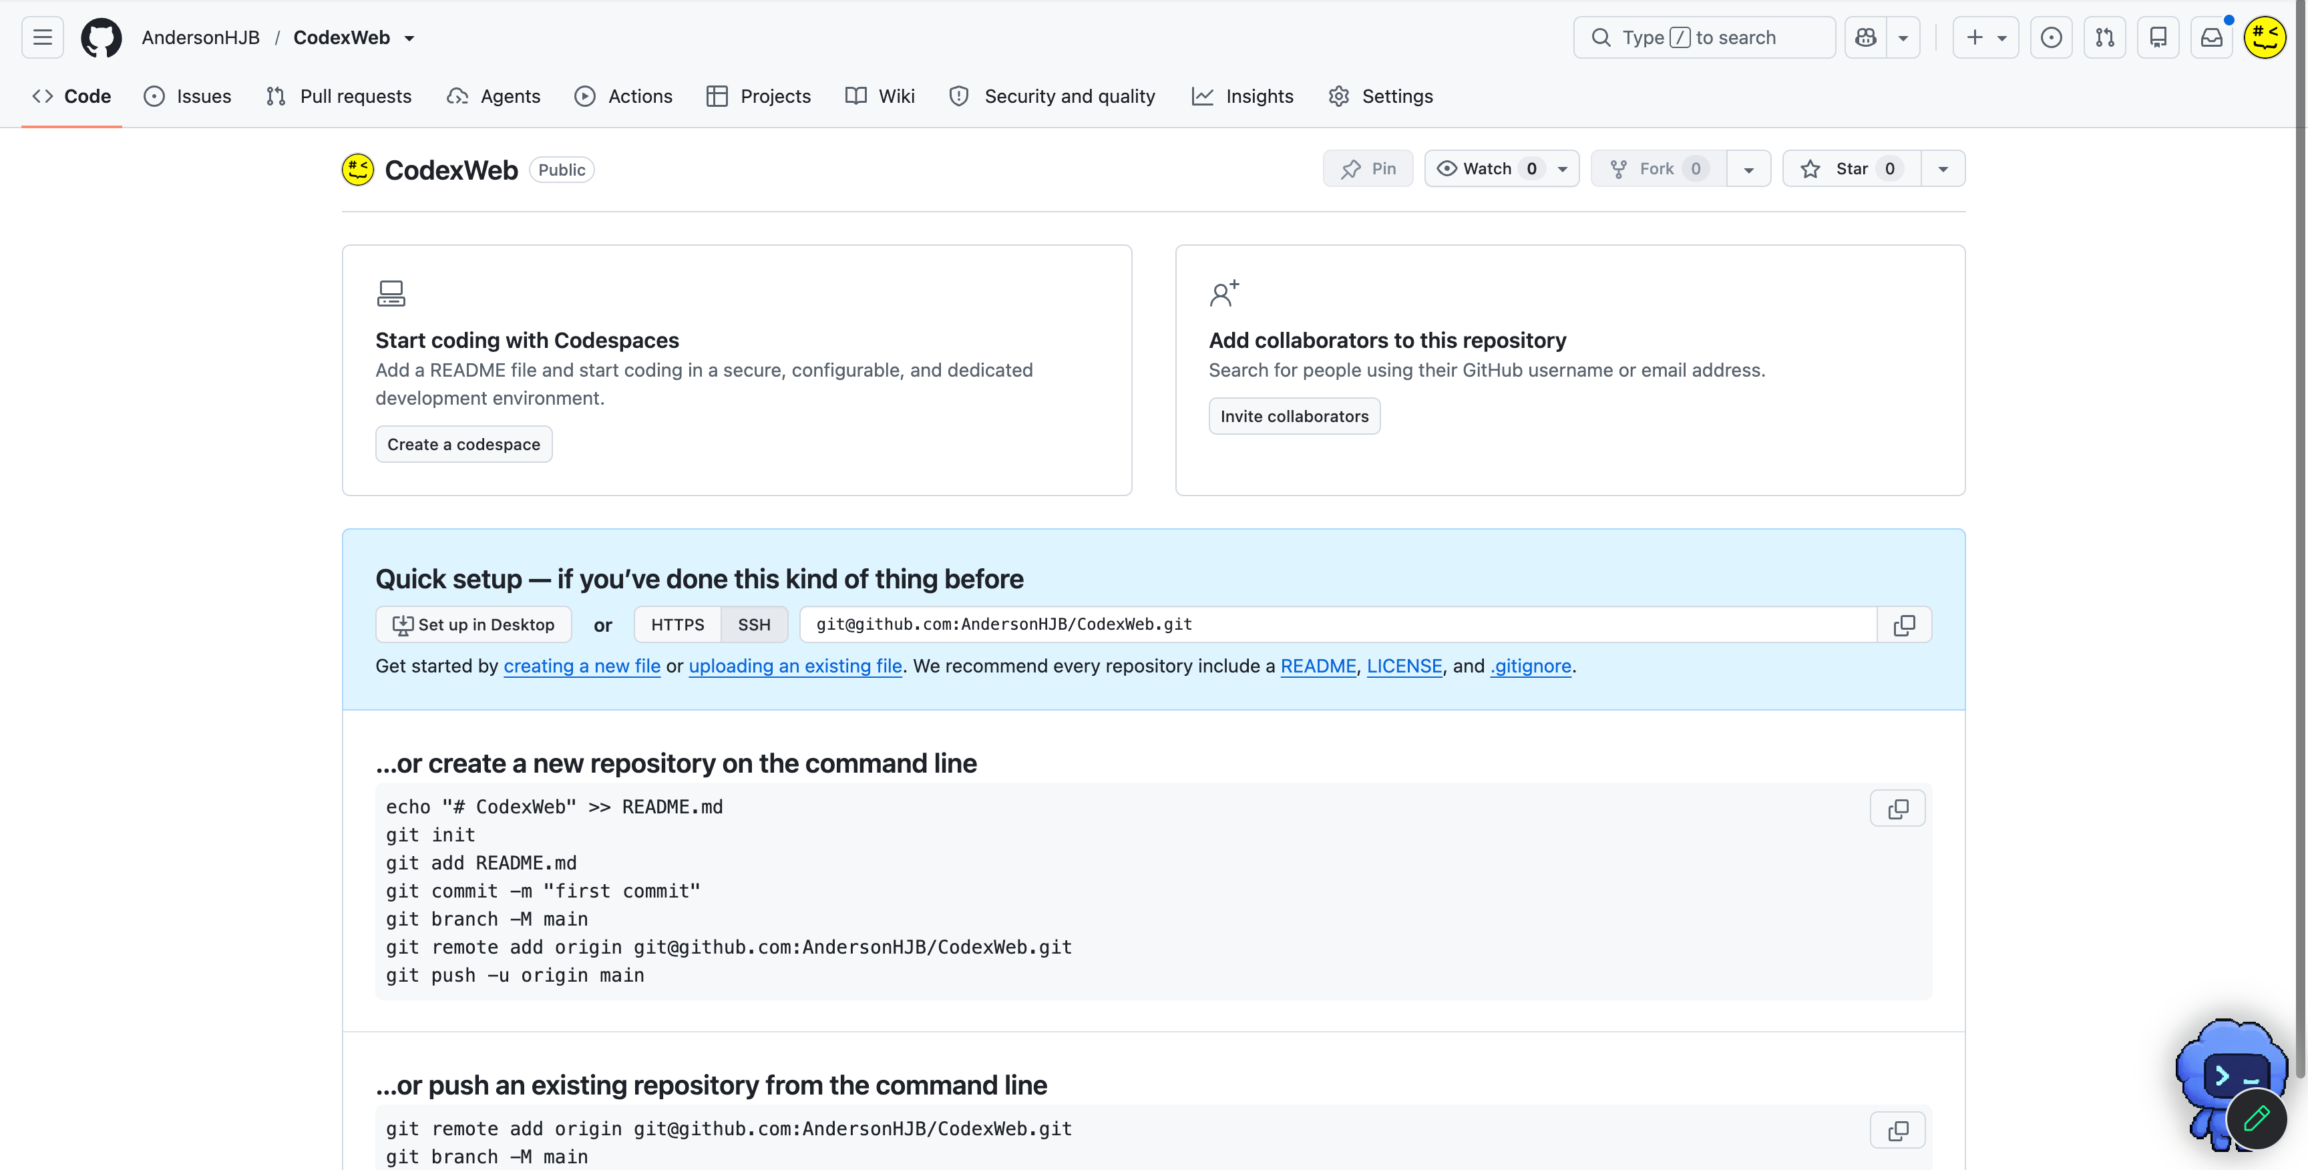The height and width of the screenshot is (1170, 2308).
Task: Click the "git push -u origin main" line
Action: tap(515, 976)
